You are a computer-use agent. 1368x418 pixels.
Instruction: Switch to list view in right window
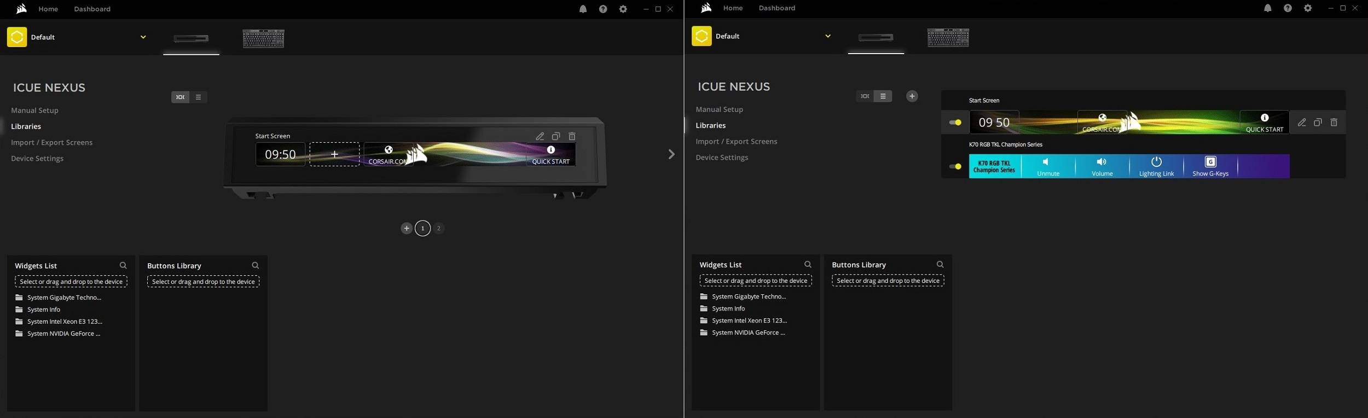tap(883, 96)
